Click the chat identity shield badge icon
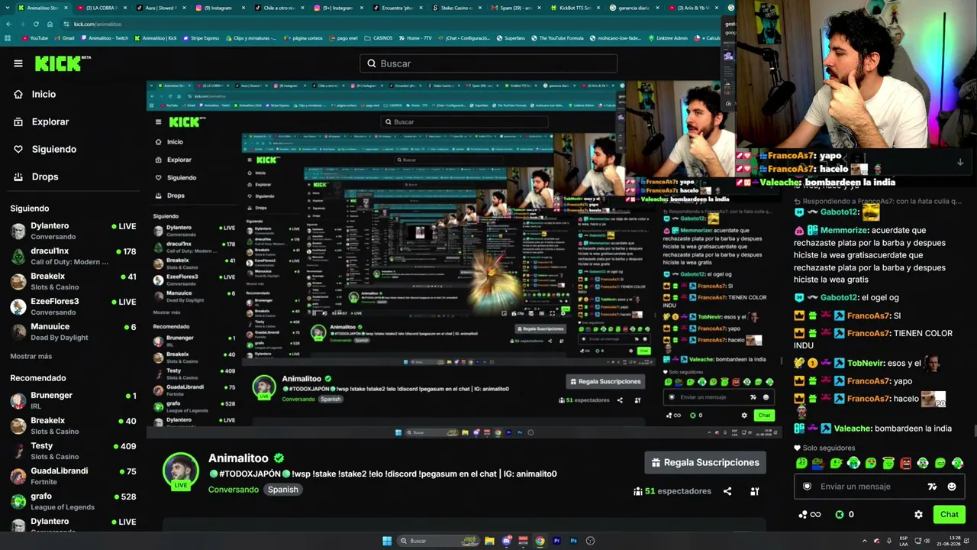Image resolution: width=977 pixels, height=550 pixels. click(x=808, y=487)
